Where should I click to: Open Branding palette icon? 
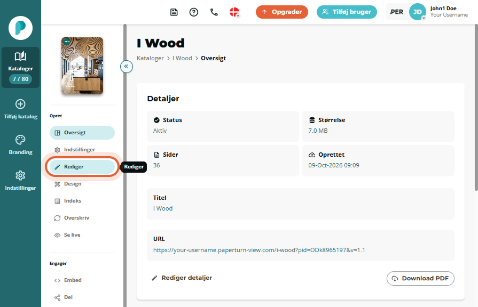(x=20, y=140)
